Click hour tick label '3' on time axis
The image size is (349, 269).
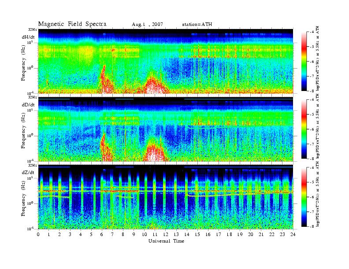coord(70,234)
